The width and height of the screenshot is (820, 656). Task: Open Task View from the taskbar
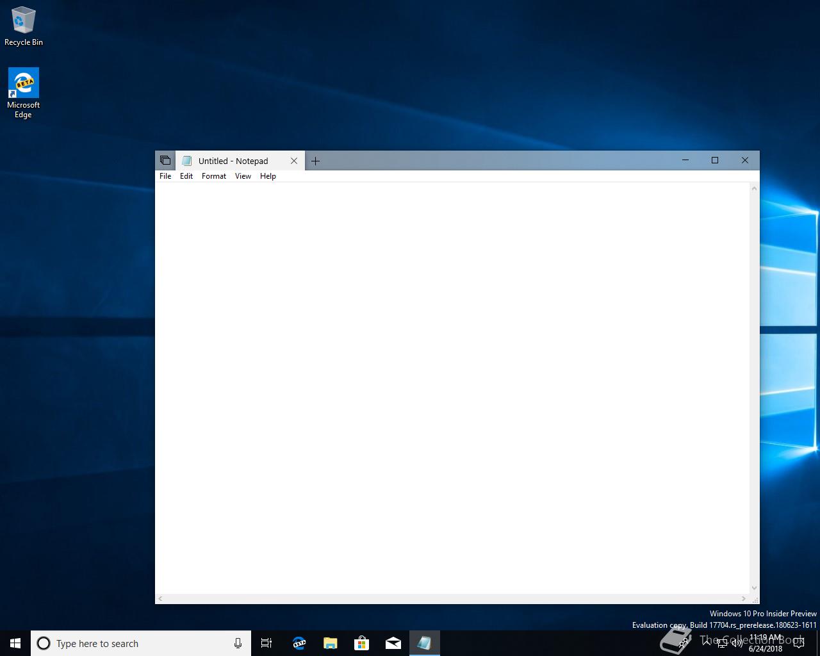266,643
